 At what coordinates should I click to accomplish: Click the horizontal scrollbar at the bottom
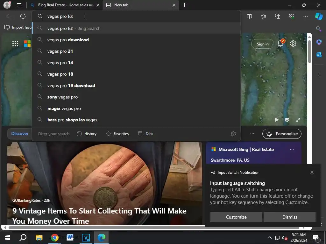[154, 228]
